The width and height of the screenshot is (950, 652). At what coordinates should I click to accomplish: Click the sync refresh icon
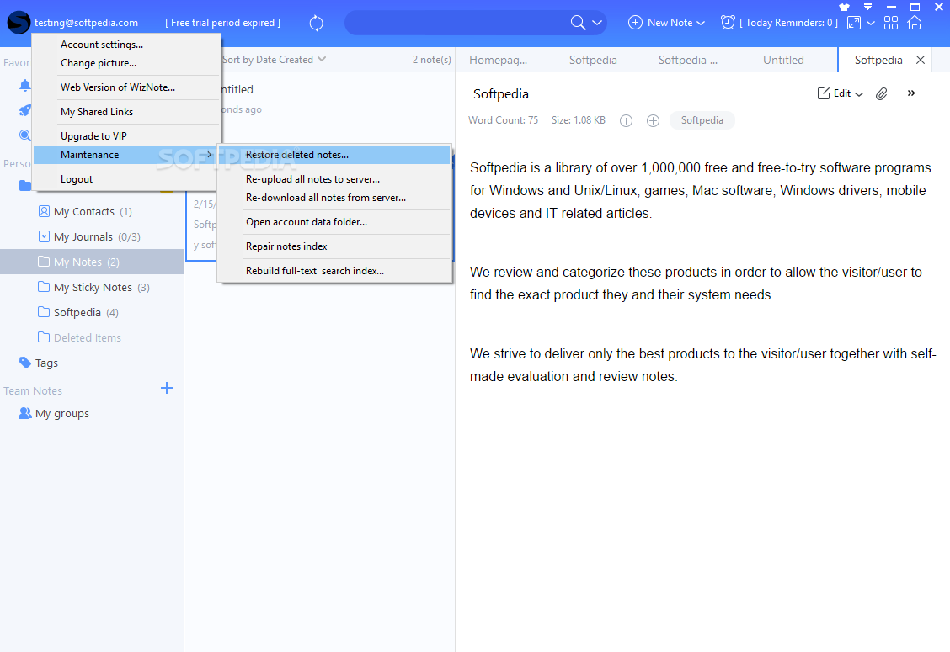[x=317, y=23]
